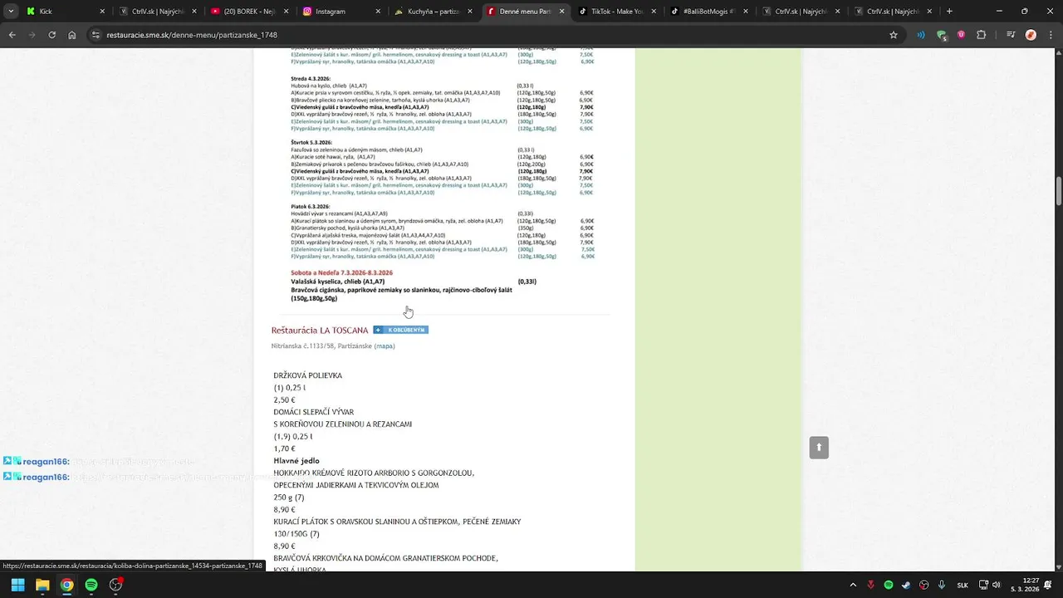This screenshot has height=598, width=1063.
Task: Click 'Piatok 6.3.2026:' menu heading
Action: [x=311, y=206]
